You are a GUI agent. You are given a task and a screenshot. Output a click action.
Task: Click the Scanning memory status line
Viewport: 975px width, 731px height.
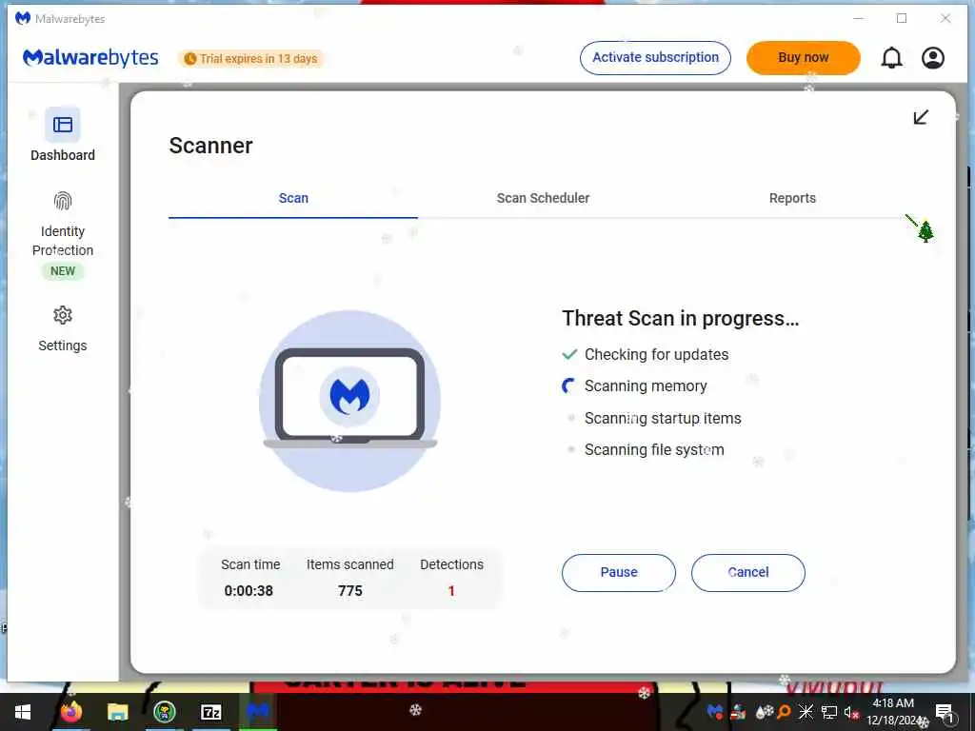point(634,386)
